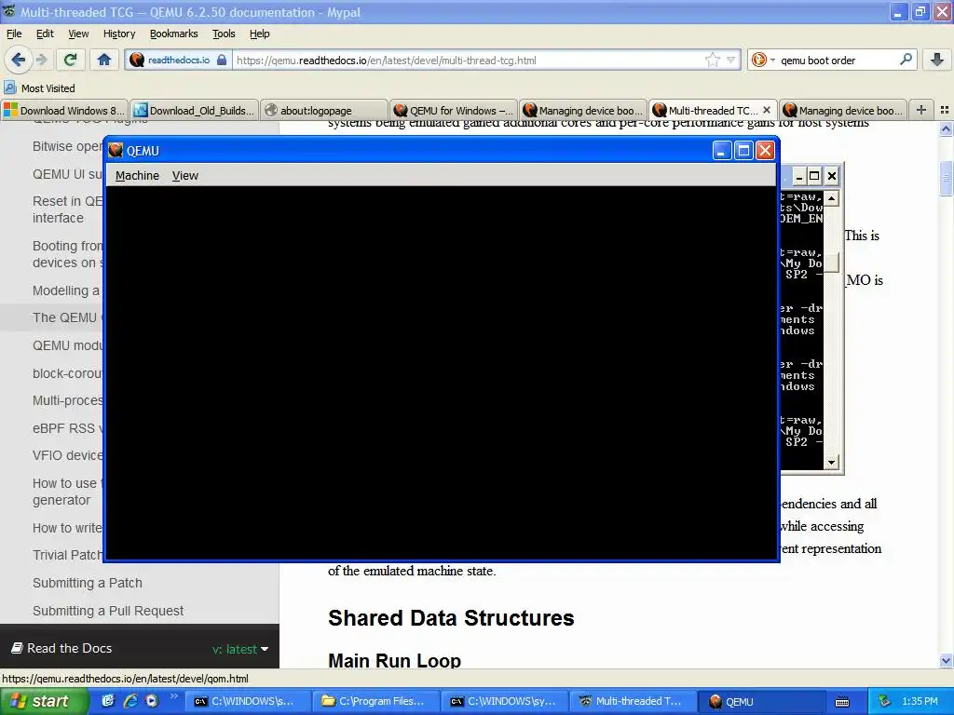Image resolution: width=954 pixels, height=715 pixels.
Task: Open the Machine menu in QEMU window
Action: (137, 176)
